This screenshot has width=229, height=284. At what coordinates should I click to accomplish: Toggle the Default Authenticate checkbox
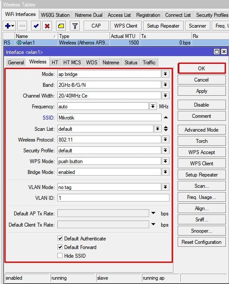click(60, 238)
